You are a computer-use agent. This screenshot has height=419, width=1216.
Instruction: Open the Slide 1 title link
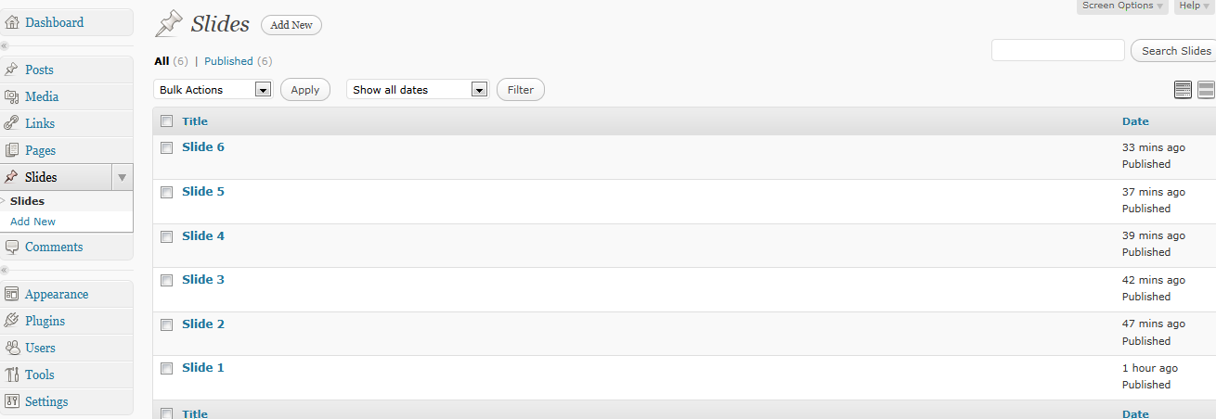pyautogui.click(x=203, y=368)
